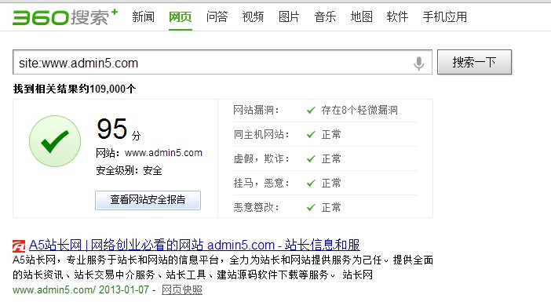Click the 同主机网站: label
551x302 pixels.
(261, 134)
